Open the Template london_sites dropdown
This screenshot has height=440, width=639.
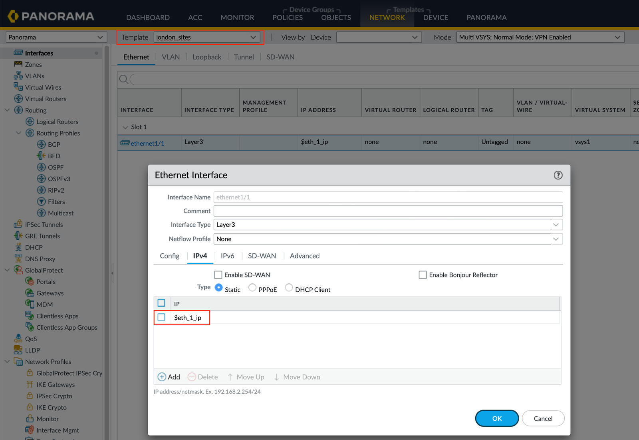[206, 37]
